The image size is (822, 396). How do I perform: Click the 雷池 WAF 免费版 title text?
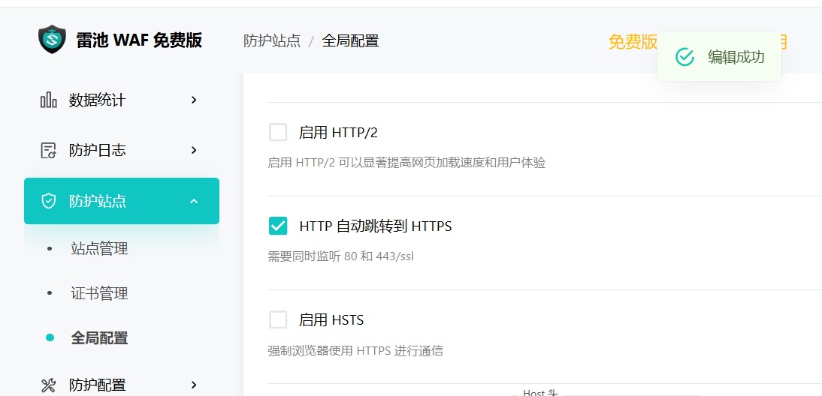click(139, 40)
